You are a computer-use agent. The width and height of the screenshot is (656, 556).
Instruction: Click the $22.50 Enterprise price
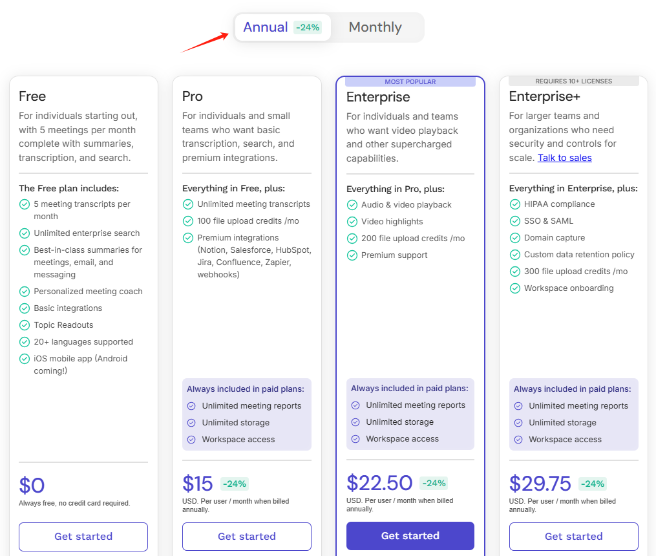pyautogui.click(x=379, y=483)
